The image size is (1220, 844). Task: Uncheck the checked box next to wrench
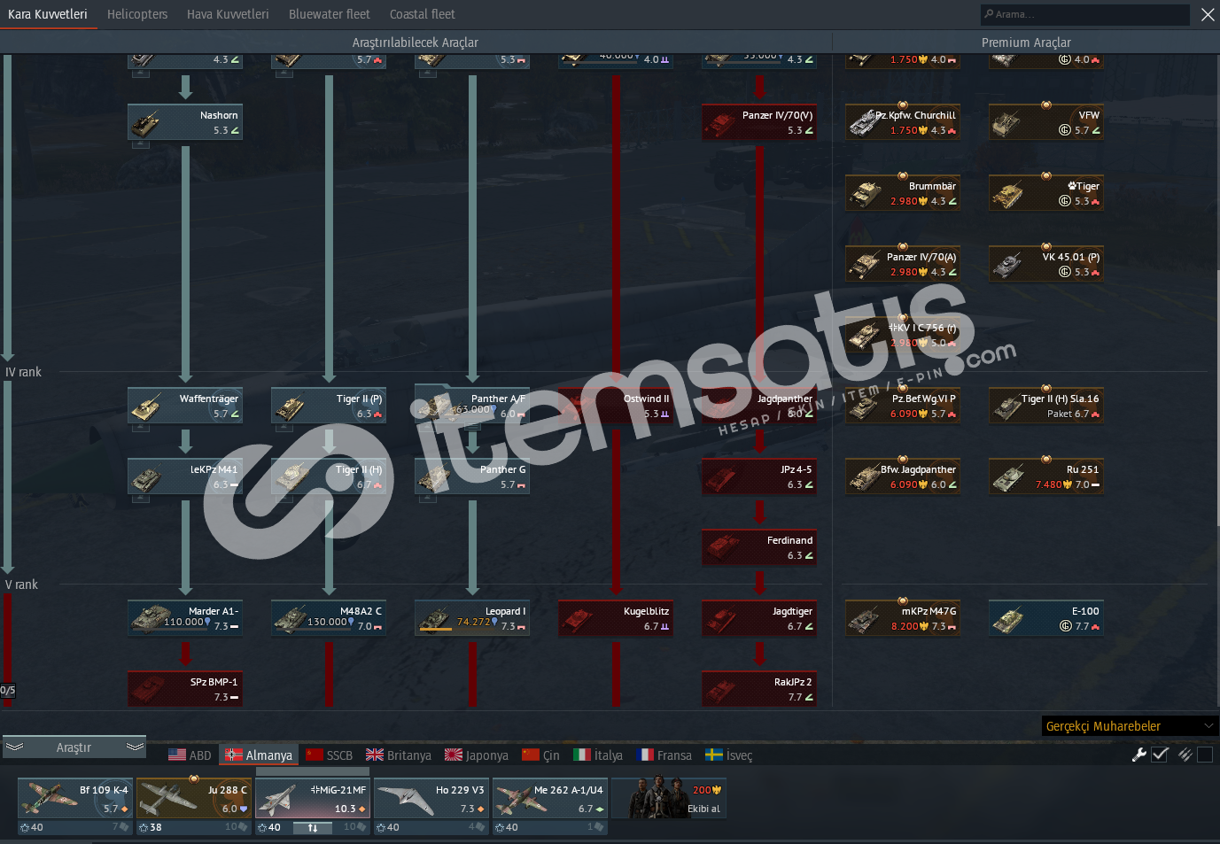click(1161, 755)
